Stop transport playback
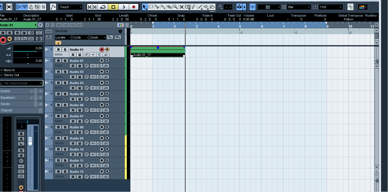Viewport: 388px width, 192px height. 113,7
